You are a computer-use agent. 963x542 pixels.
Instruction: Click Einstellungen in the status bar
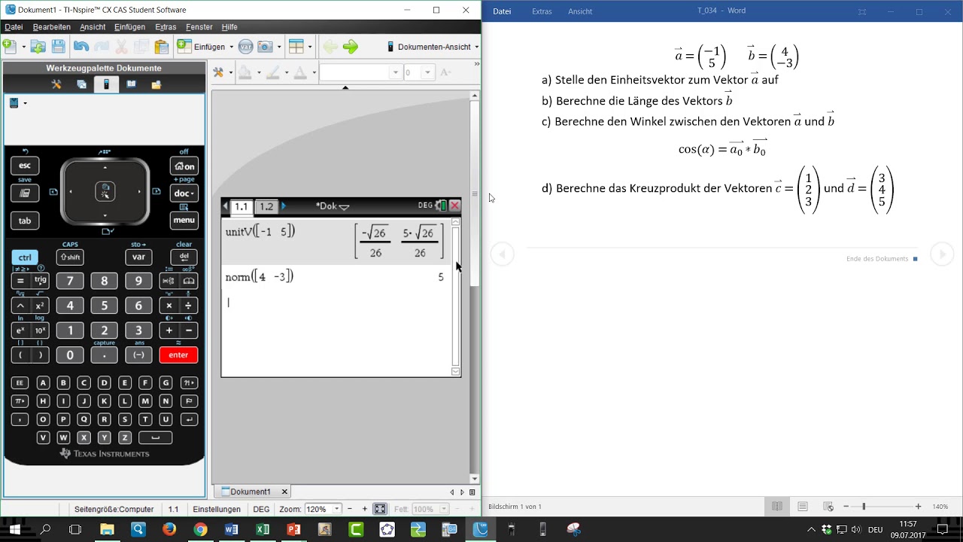point(217,509)
